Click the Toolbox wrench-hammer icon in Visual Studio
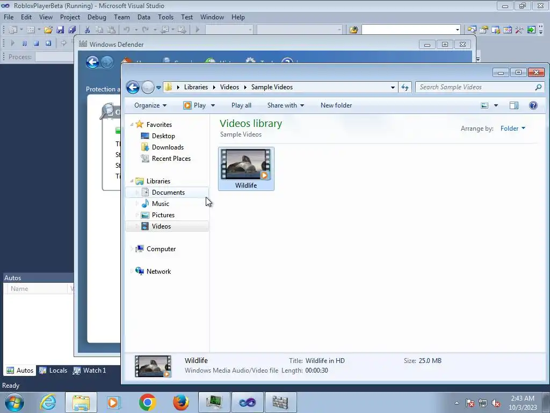Image resolution: width=550 pixels, height=413 pixels. (519, 30)
